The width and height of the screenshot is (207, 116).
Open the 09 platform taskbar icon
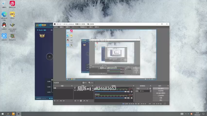tap(8, 114)
